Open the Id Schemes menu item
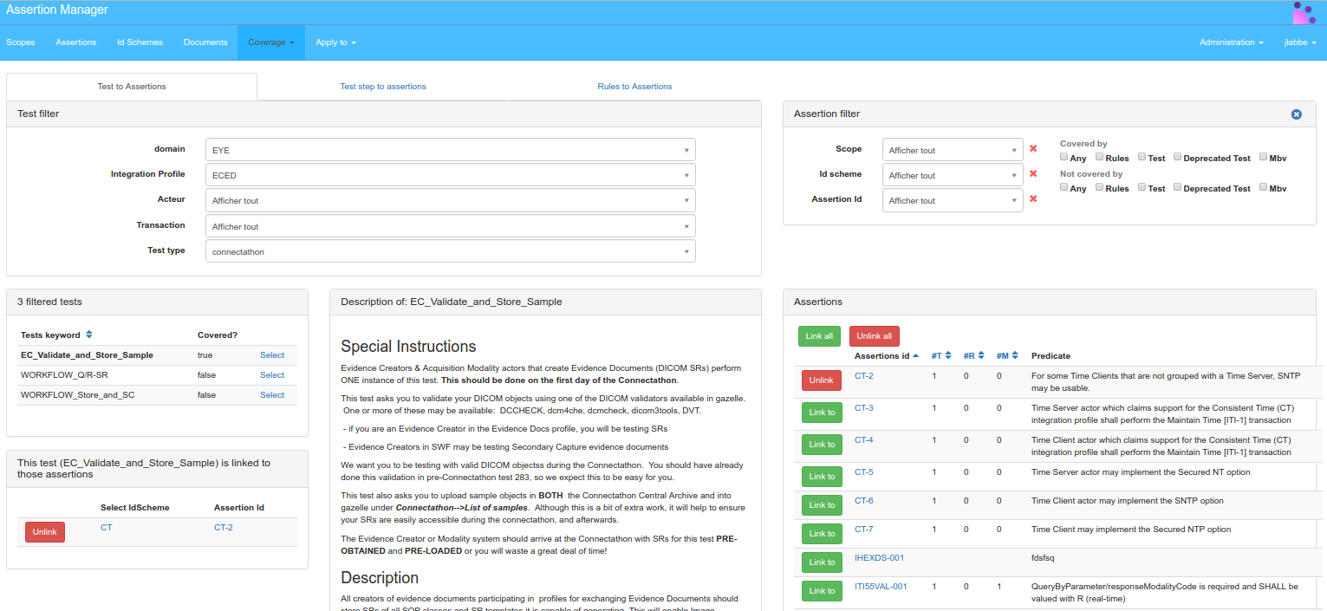This screenshot has width=1327, height=611. pos(140,42)
